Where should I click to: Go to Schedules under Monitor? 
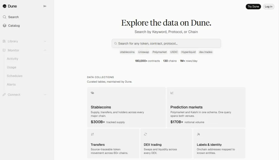(x=15, y=76)
